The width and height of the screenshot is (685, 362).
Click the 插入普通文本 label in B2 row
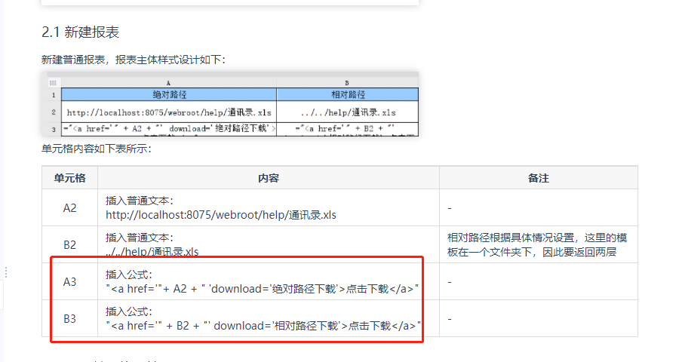pos(140,238)
